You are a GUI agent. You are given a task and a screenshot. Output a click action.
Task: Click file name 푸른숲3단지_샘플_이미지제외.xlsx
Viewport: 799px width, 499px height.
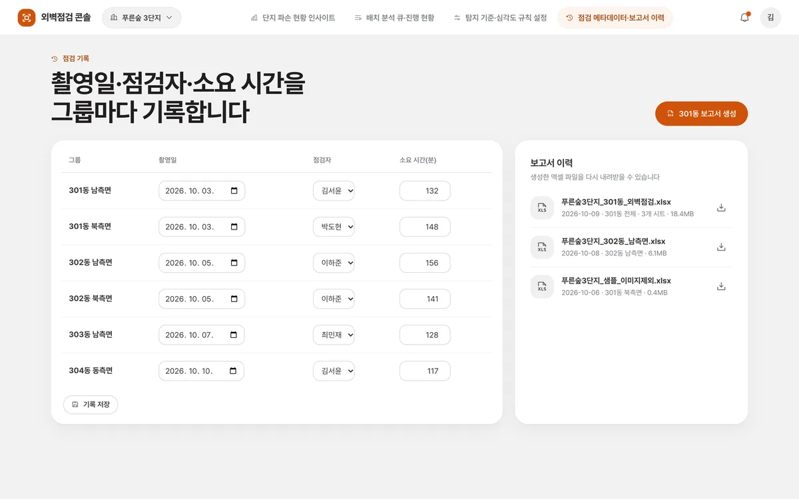[x=616, y=280]
